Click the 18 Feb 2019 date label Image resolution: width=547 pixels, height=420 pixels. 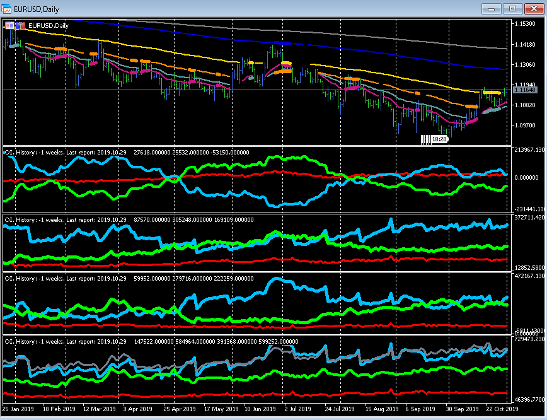coord(59,409)
